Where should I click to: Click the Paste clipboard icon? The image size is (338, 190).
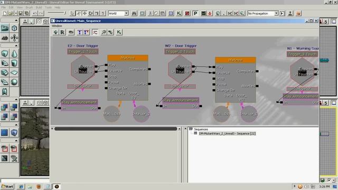[x=163, y=13]
